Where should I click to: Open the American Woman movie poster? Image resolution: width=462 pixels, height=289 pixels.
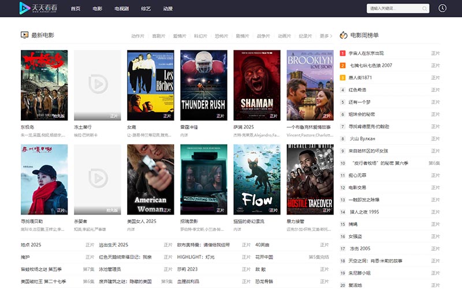click(151, 179)
